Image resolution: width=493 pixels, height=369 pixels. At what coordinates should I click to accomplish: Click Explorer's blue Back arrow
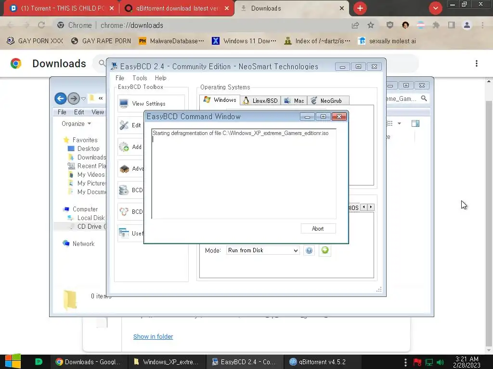click(x=61, y=98)
